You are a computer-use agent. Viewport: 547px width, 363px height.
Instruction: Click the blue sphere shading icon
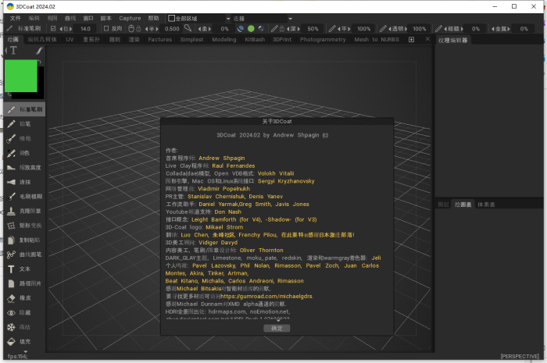241,29
